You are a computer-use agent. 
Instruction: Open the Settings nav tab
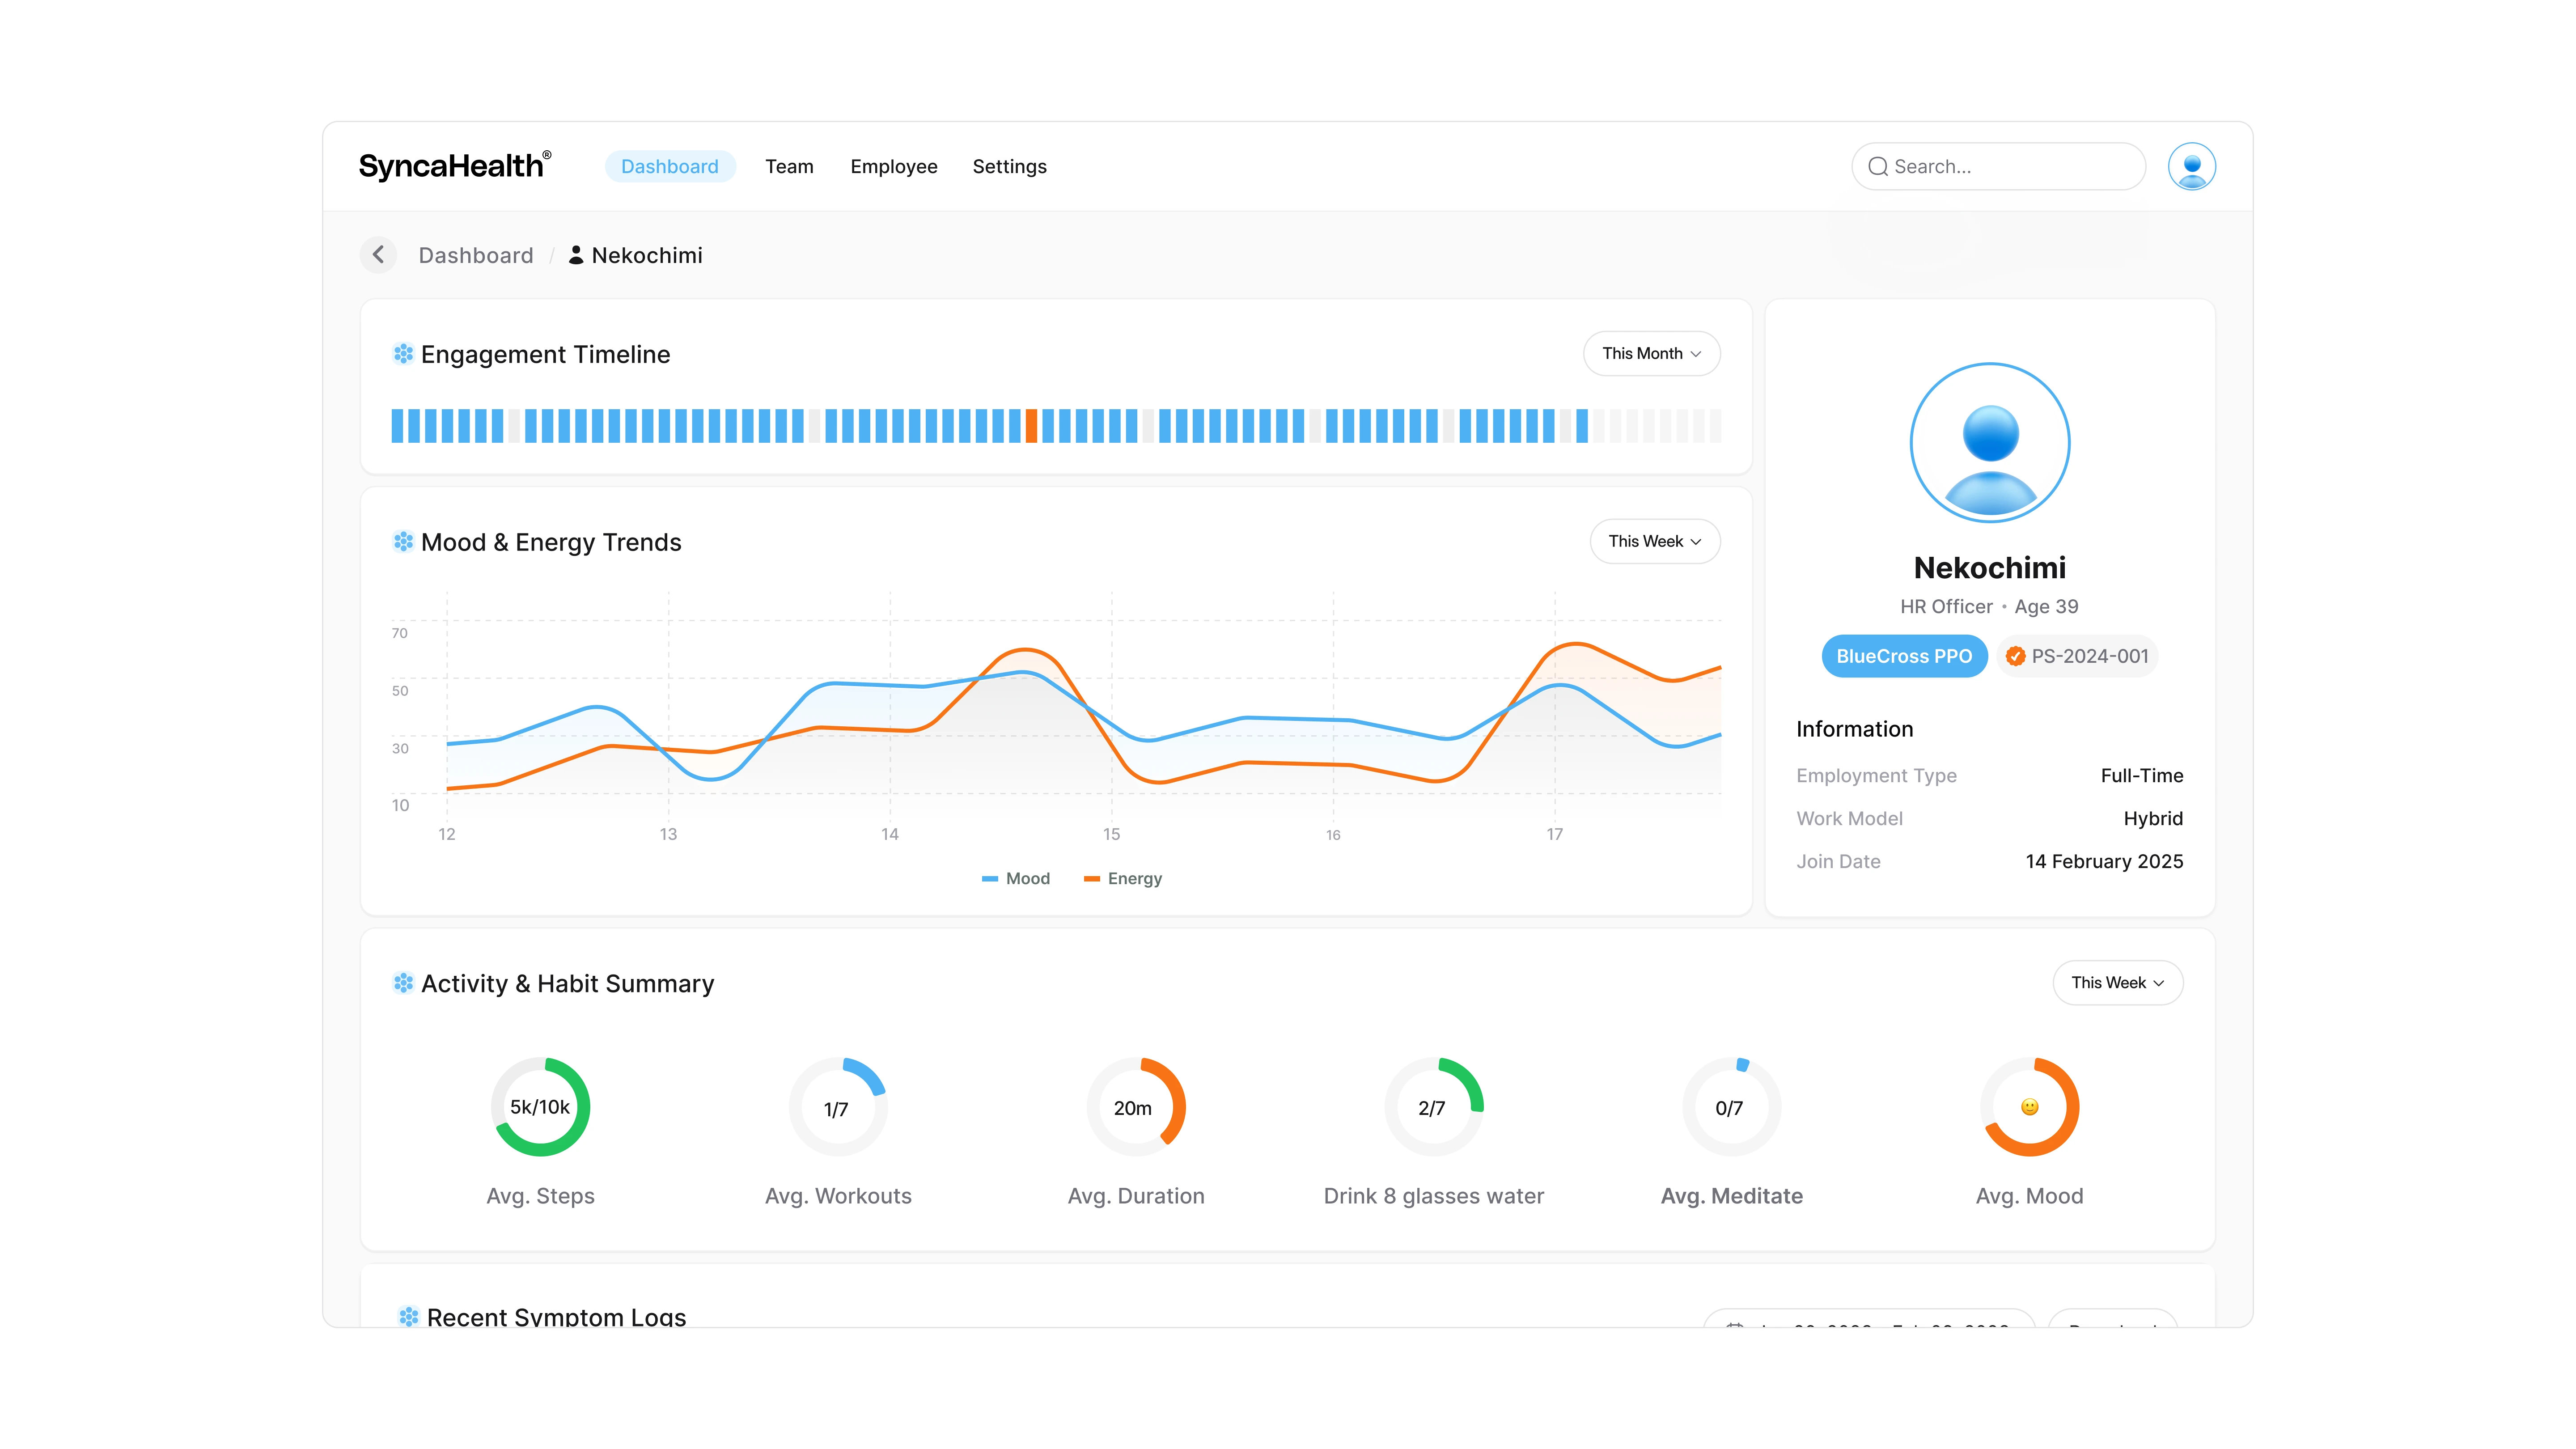1009,166
